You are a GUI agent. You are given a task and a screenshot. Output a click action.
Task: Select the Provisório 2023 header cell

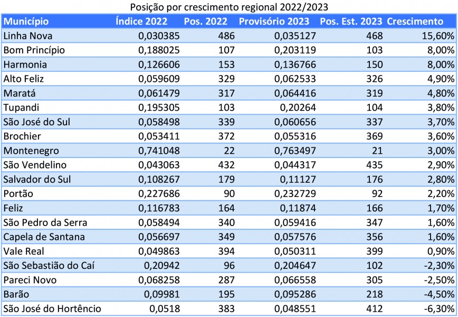(x=274, y=22)
